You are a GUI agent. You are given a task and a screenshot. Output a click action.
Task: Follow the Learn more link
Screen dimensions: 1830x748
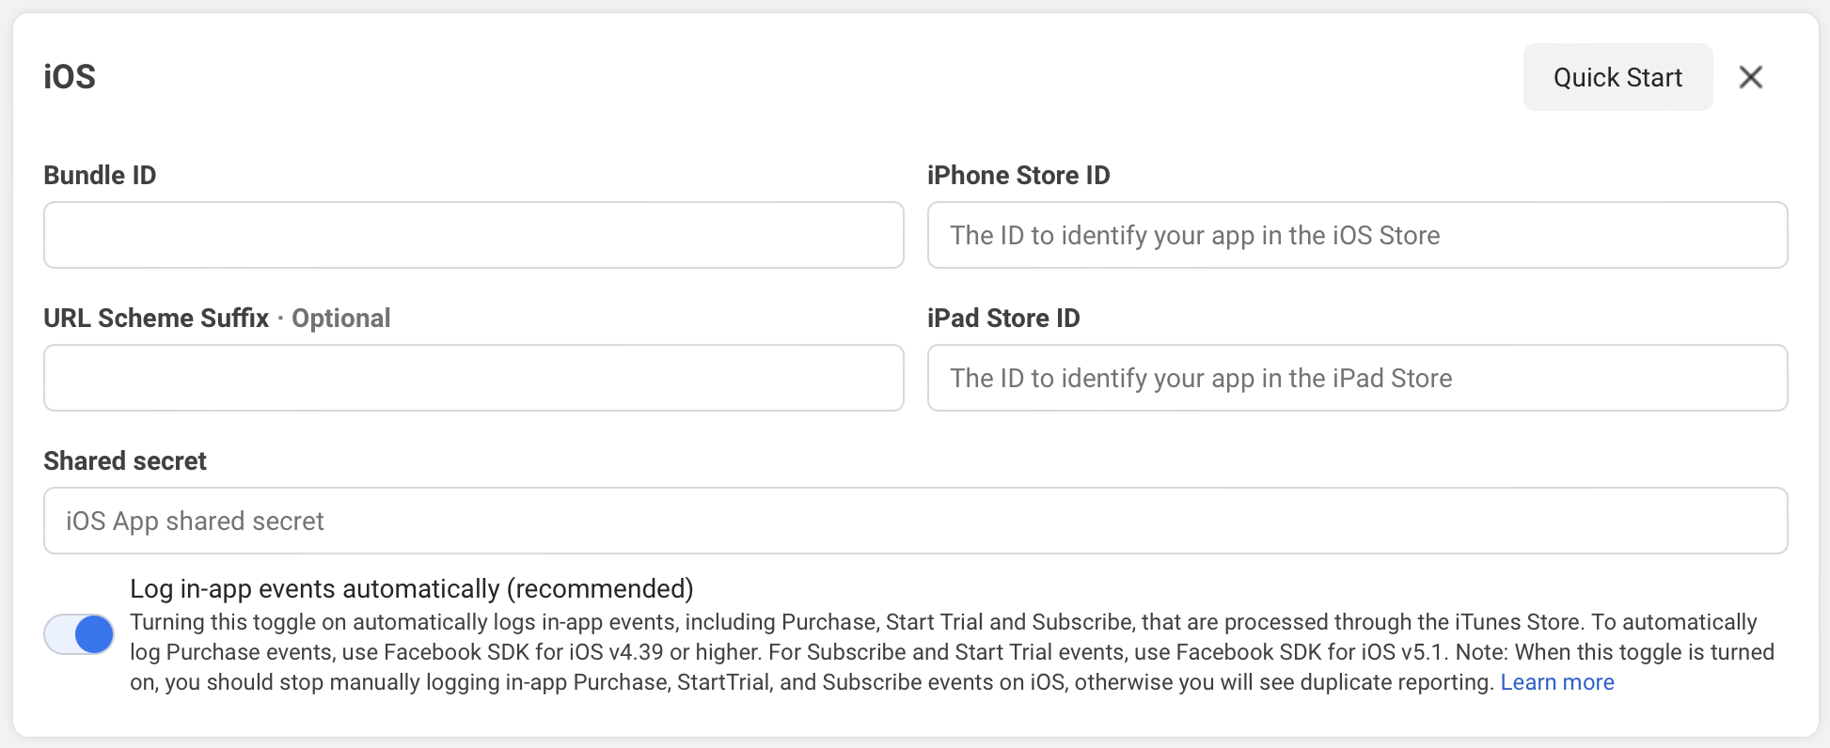point(1556,682)
